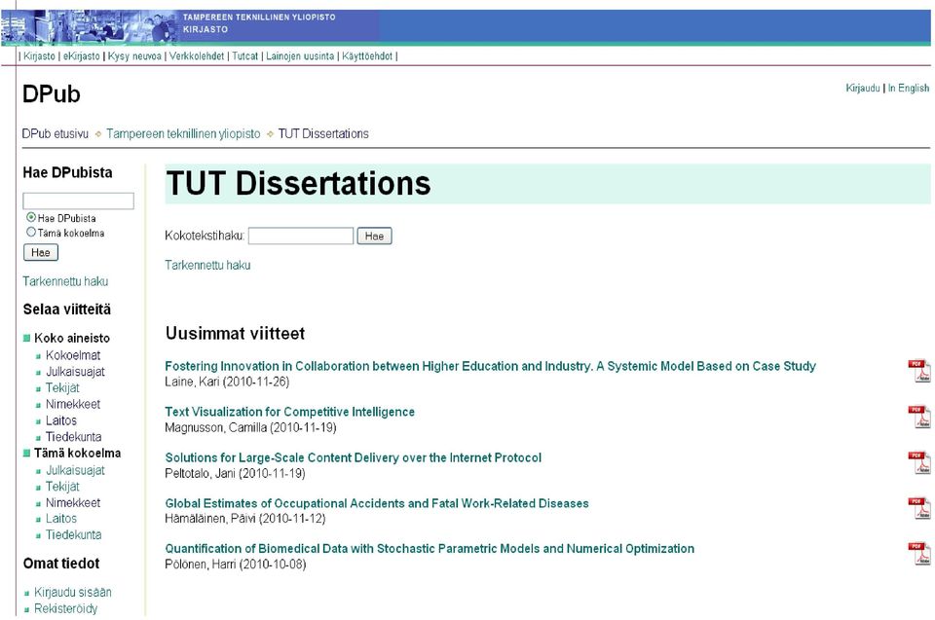The height and width of the screenshot is (620, 935).
Task: Click Rekisteröidy under Omat tiedot
Action: (65, 608)
